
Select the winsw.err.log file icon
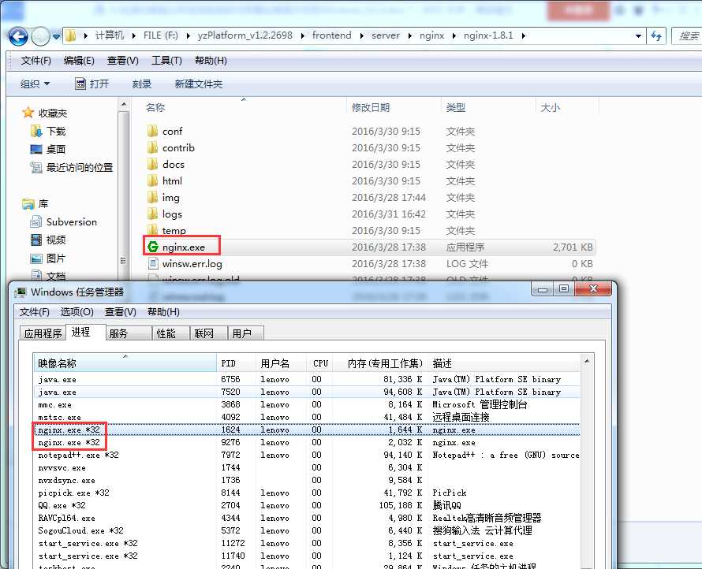click(153, 263)
